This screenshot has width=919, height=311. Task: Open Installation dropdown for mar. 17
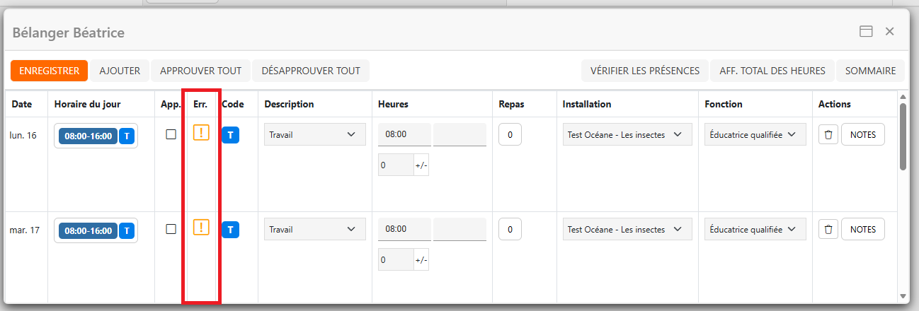click(x=627, y=229)
